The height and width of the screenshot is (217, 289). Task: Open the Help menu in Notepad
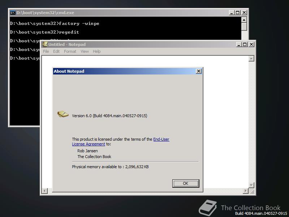pyautogui.click(x=96, y=51)
